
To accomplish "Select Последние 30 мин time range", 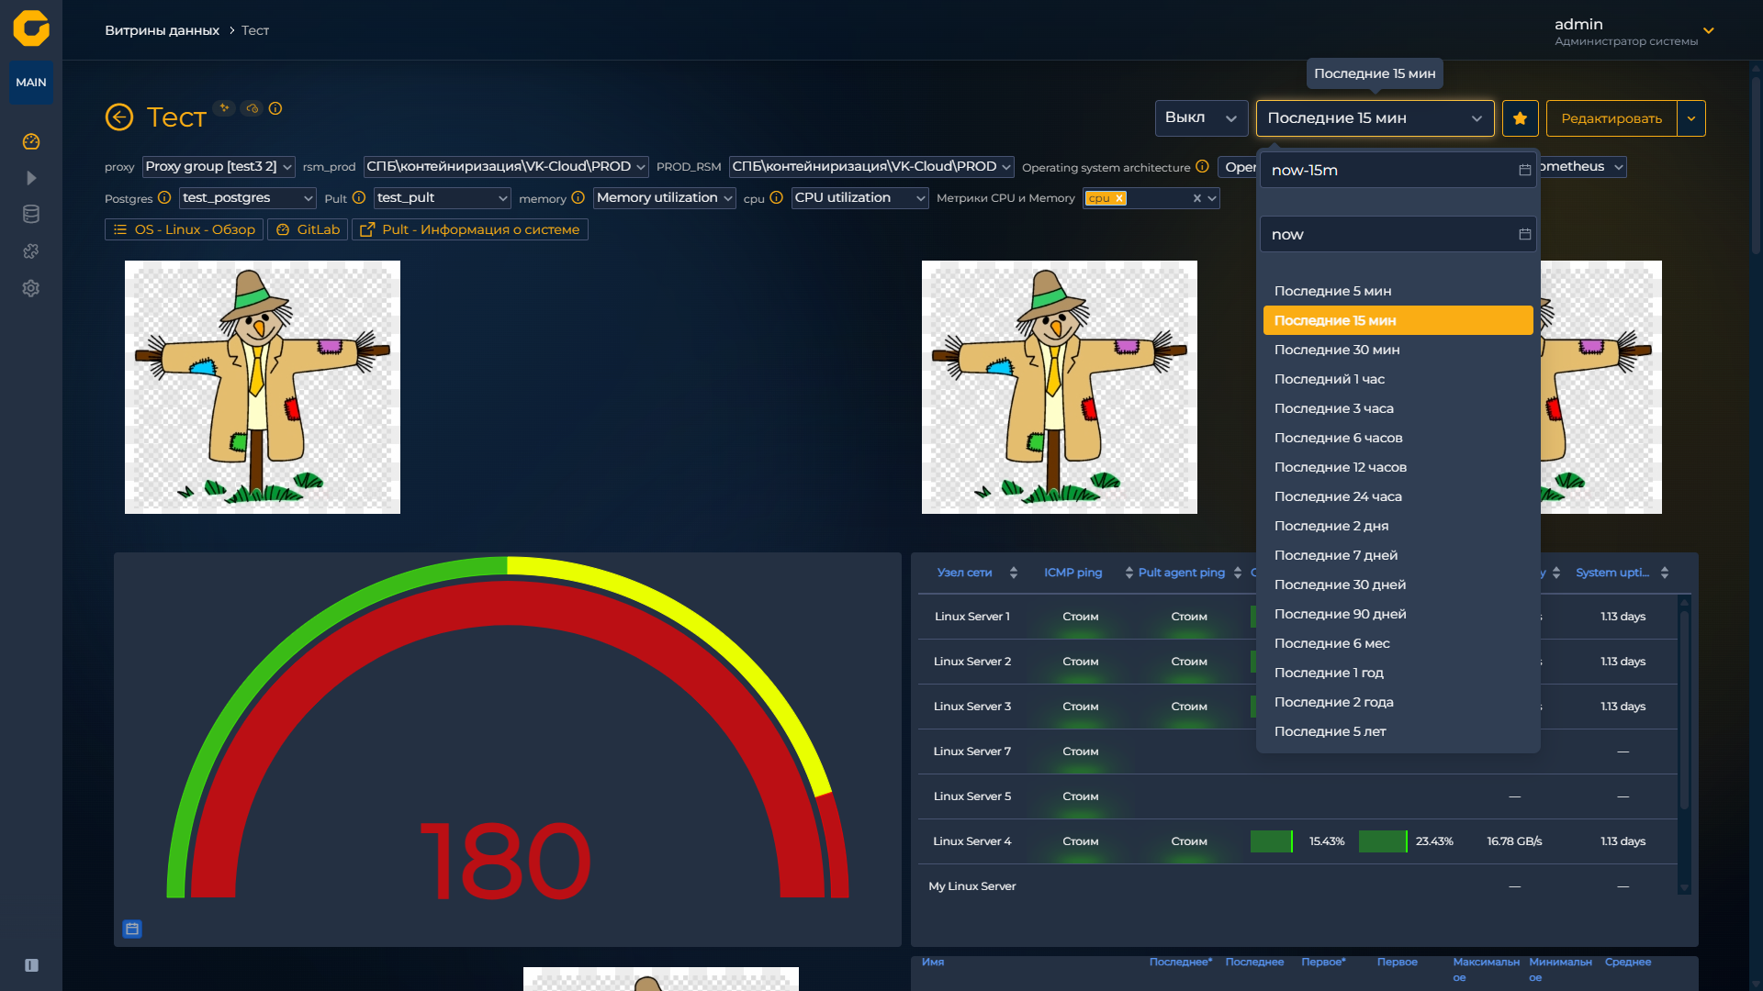I will 1398,350.
